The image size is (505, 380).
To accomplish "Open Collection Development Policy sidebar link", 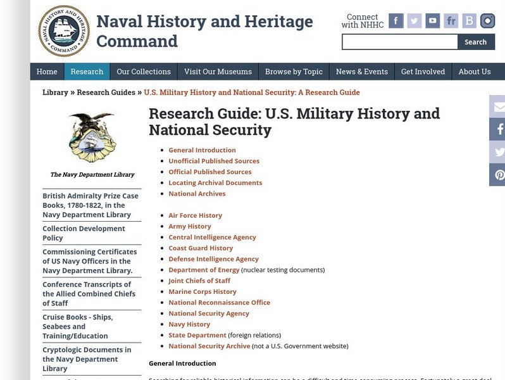I will pos(84,233).
